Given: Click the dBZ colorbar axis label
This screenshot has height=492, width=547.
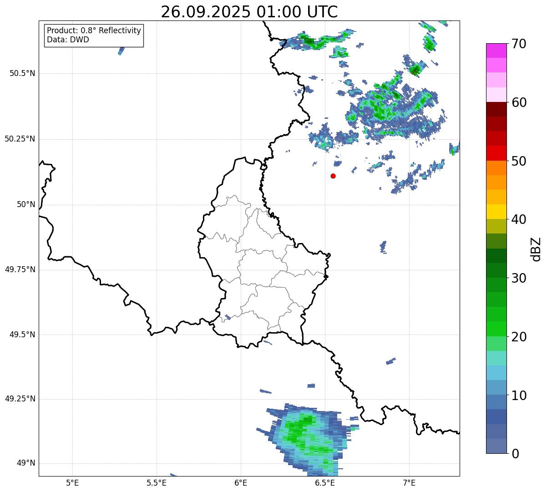Looking at the screenshot, I should coord(536,249).
